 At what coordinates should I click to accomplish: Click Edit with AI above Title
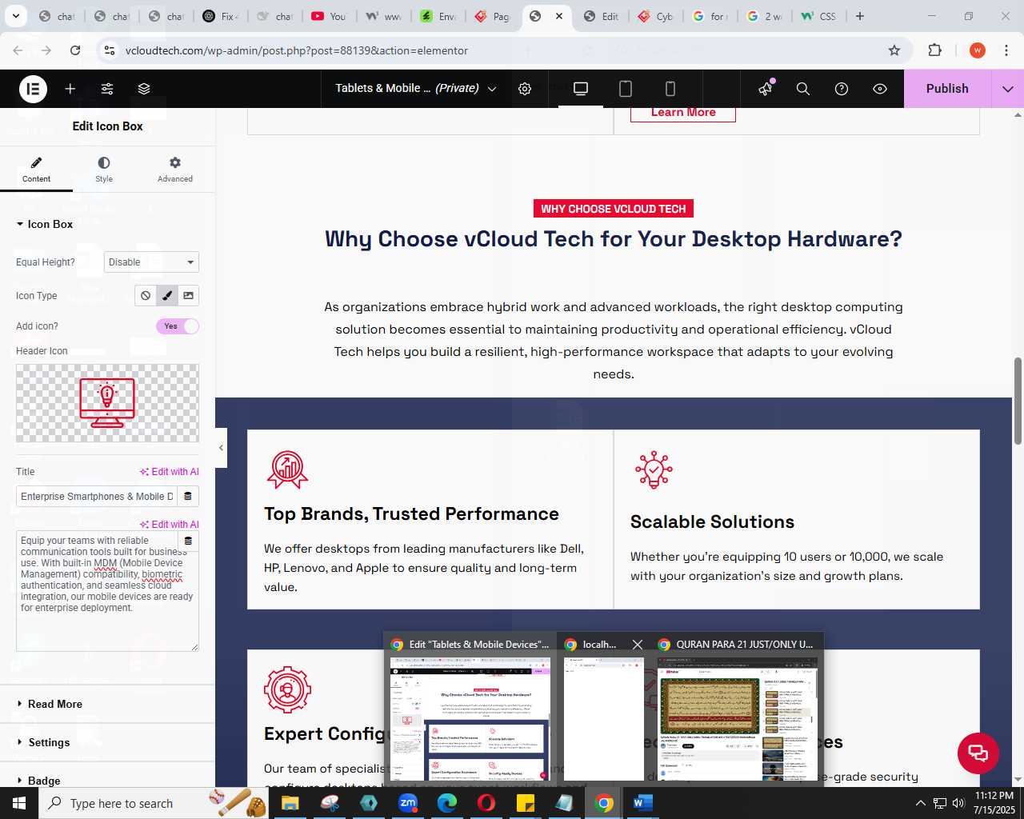pyautogui.click(x=170, y=472)
